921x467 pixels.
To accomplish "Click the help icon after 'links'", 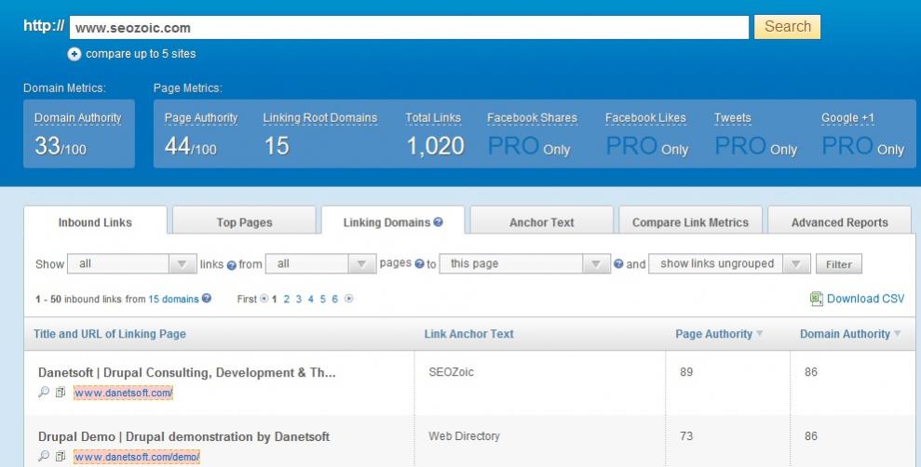I will pos(232,265).
